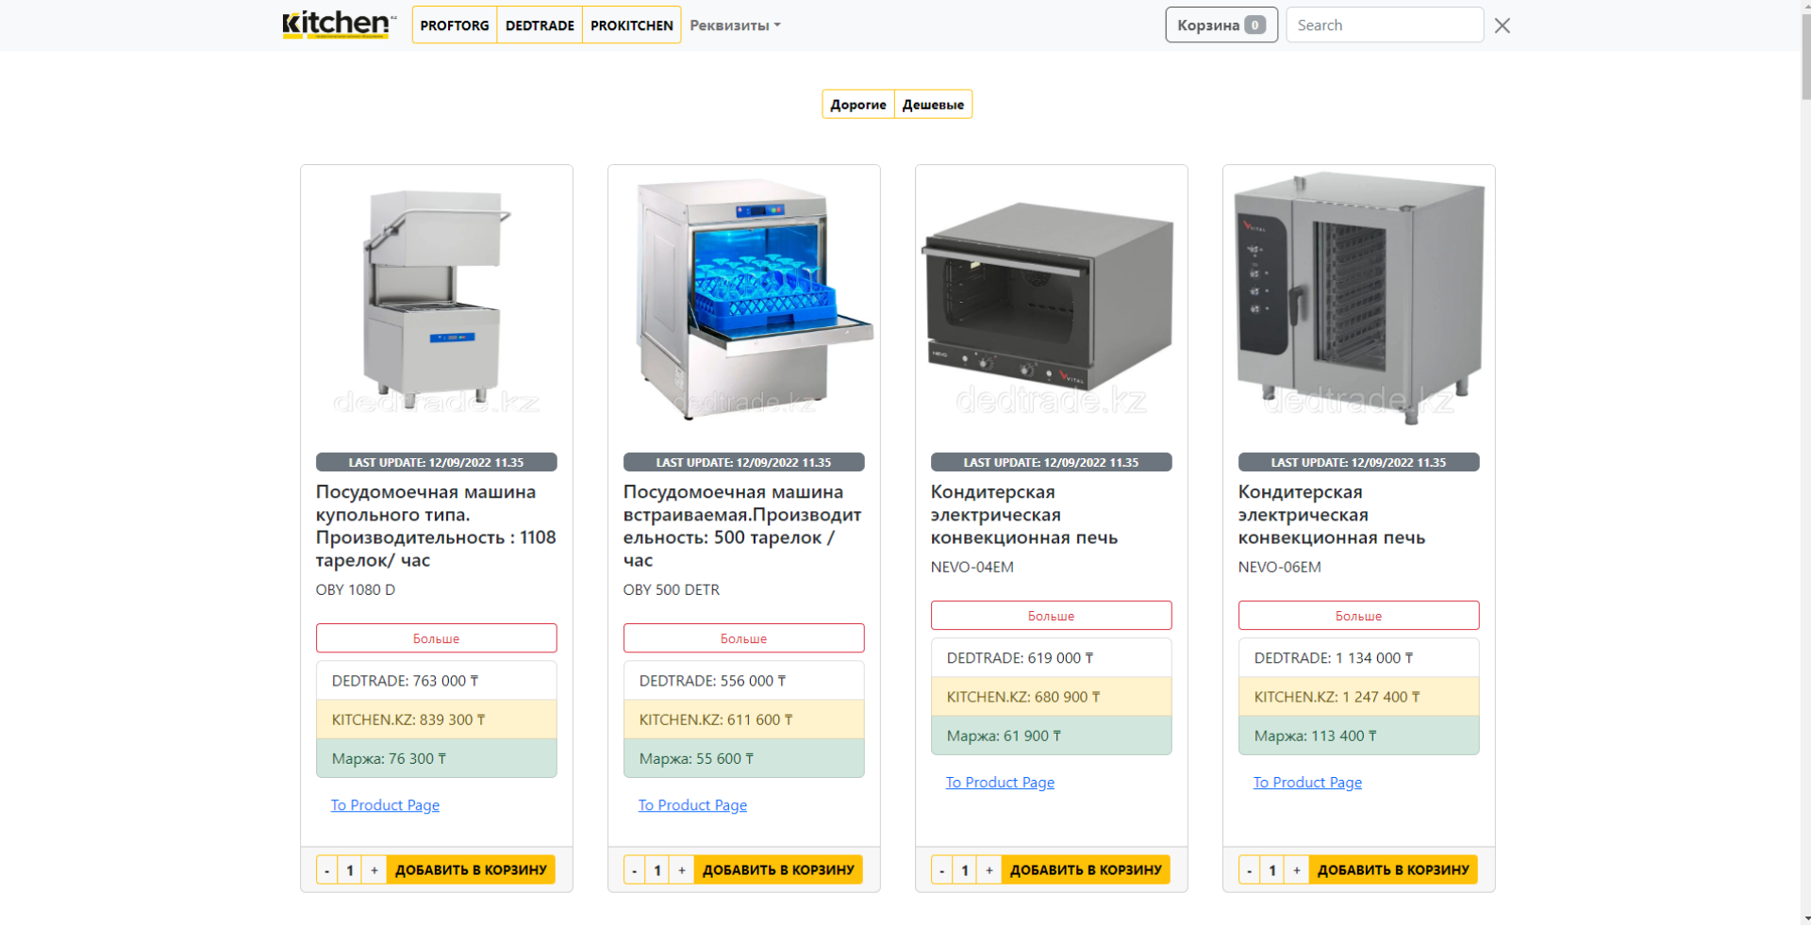Select the OBY 1080 D model text
Screen dimensions: 1811x925
356,590
